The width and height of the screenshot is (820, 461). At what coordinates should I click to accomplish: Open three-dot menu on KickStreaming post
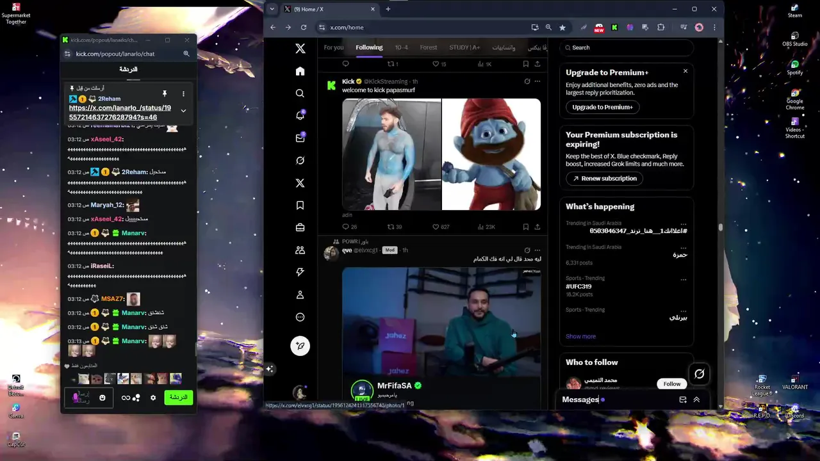pyautogui.click(x=537, y=81)
